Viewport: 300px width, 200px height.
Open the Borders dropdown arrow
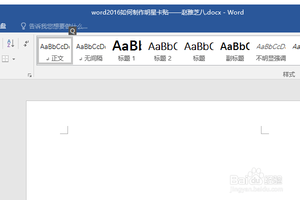[13, 59]
